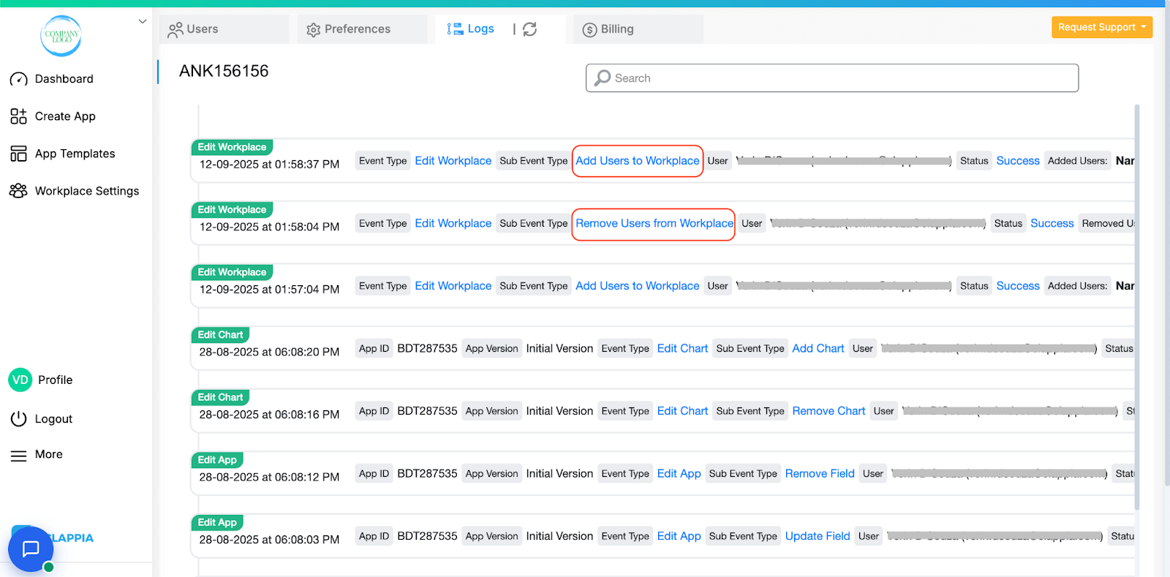The image size is (1170, 577).
Task: Click the Preferences gear icon
Action: pyautogui.click(x=314, y=30)
